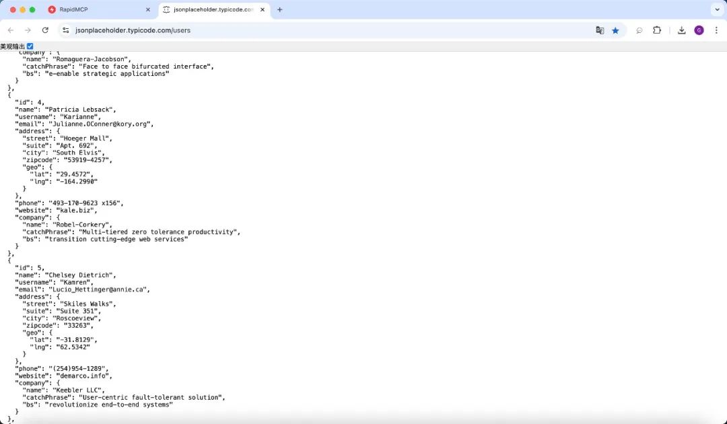The image size is (727, 424).
Task: Open a new tab with the plus button
Action: pyautogui.click(x=280, y=10)
